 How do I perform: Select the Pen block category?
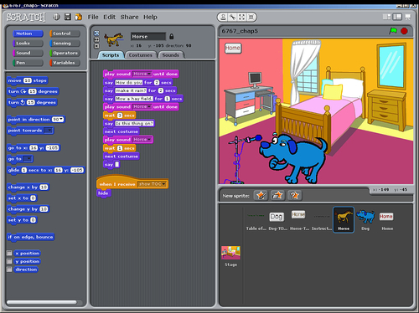[28, 63]
